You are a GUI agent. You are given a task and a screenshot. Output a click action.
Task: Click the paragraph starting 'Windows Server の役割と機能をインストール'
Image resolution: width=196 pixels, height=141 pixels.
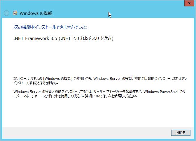pos(99,94)
